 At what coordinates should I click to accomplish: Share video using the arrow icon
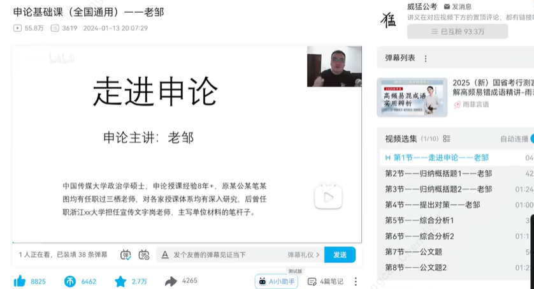171,281
